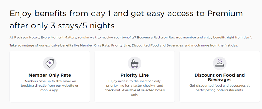Open the Priority Line benefit card

coord(134,77)
